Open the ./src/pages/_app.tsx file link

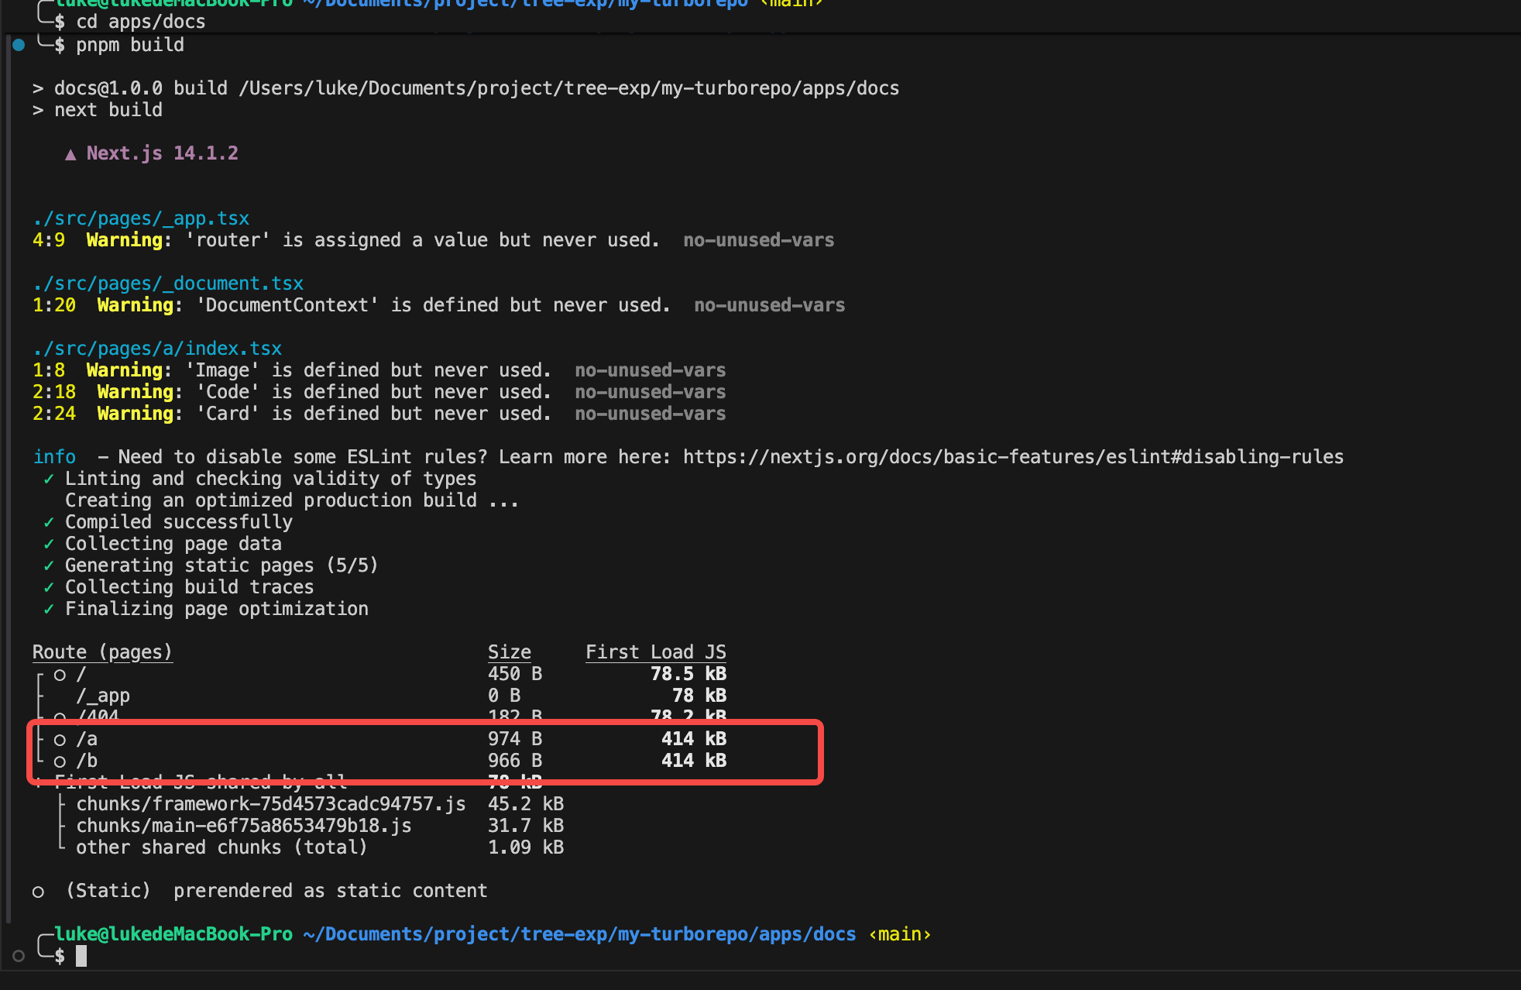tap(141, 218)
